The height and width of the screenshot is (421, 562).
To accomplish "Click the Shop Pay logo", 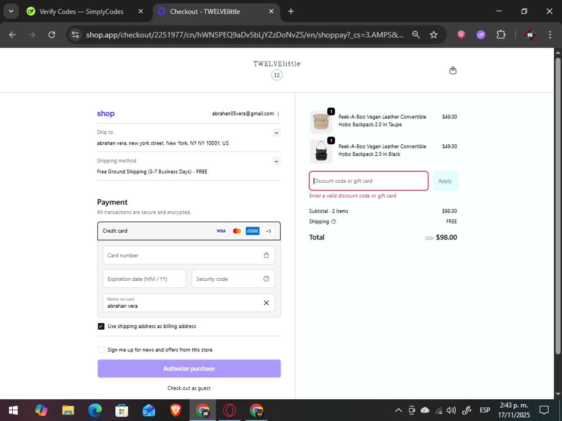I will 106,114.
